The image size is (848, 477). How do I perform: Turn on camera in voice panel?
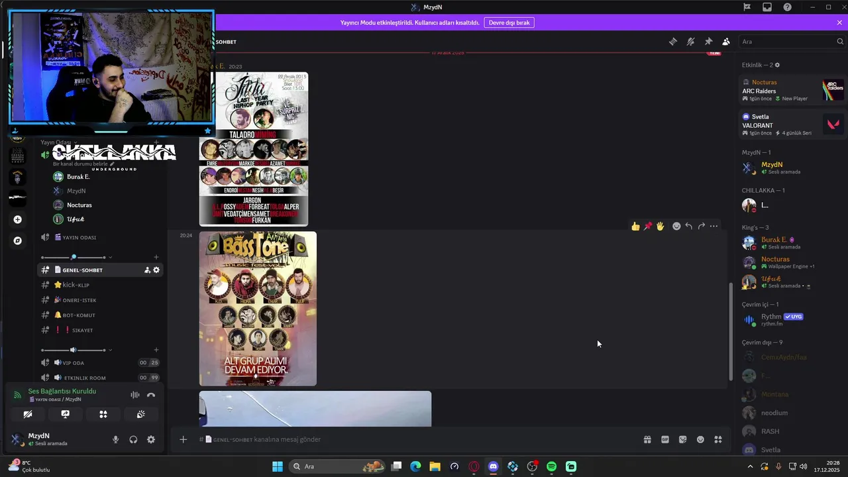[x=27, y=414]
